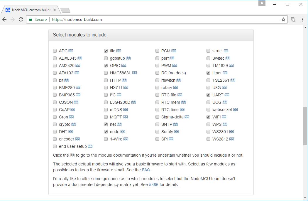The height and width of the screenshot is (201, 308).
Task: Open the MQTT module documentation icon
Action: pyautogui.click(x=125, y=117)
